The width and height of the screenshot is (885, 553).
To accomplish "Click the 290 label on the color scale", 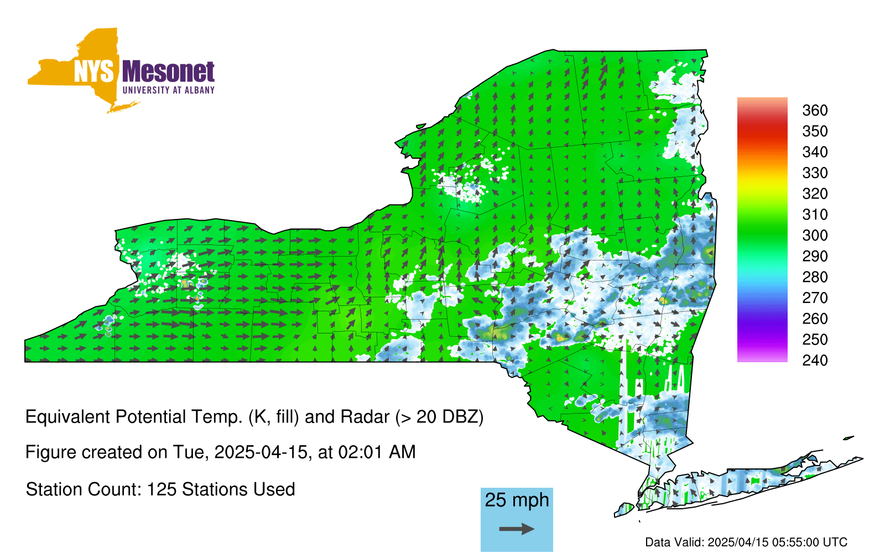I will click(815, 256).
